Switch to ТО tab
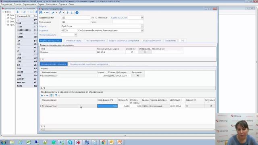The width and height of the screenshot is (258, 145). pos(183,41)
